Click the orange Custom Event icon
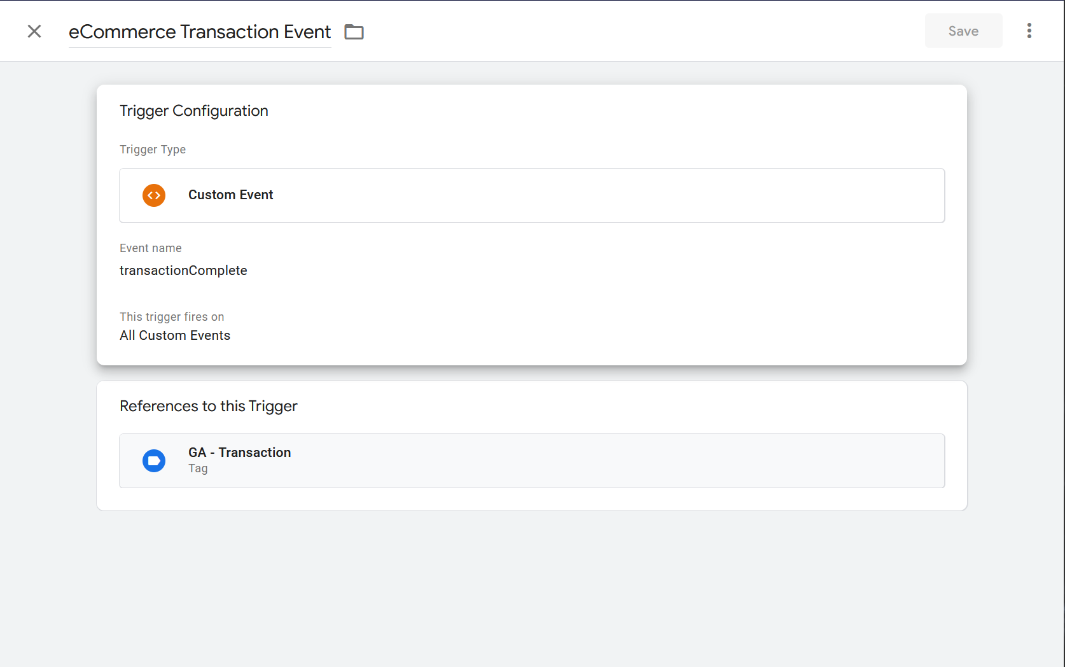 (x=154, y=195)
